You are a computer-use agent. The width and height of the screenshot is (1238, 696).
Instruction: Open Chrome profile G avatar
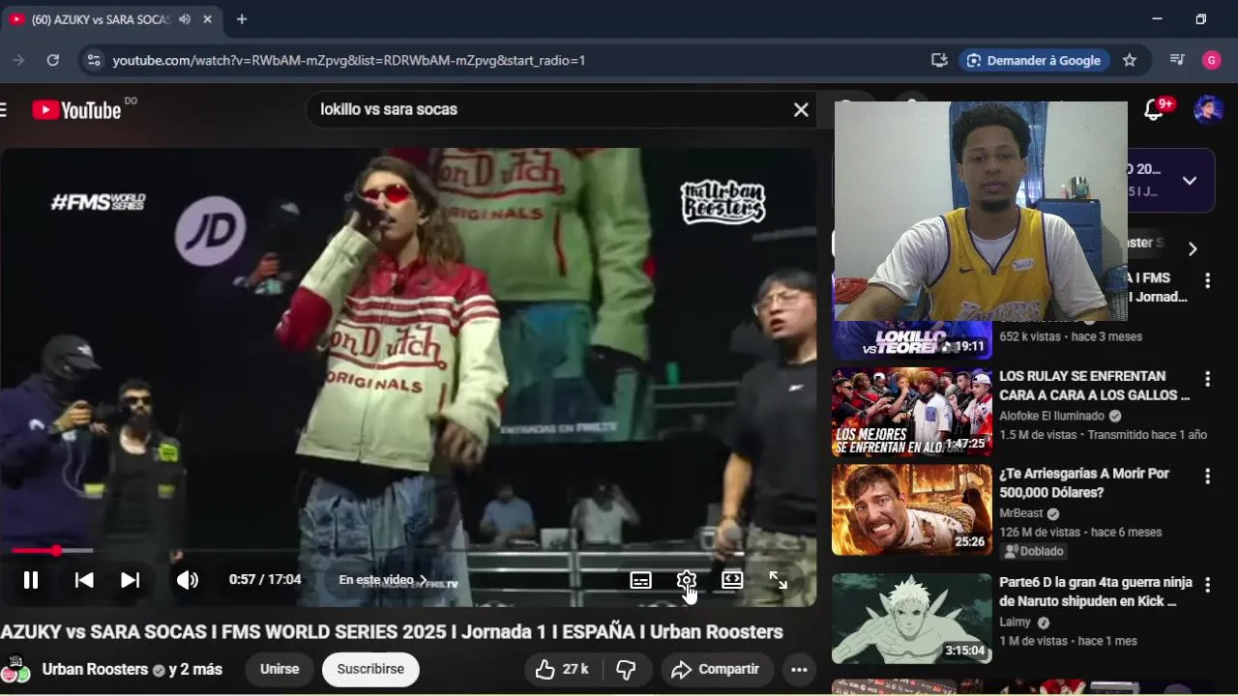tap(1212, 60)
